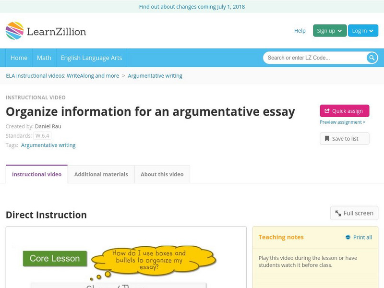Expand the Log in dropdown
384x288 pixels.
(363, 30)
